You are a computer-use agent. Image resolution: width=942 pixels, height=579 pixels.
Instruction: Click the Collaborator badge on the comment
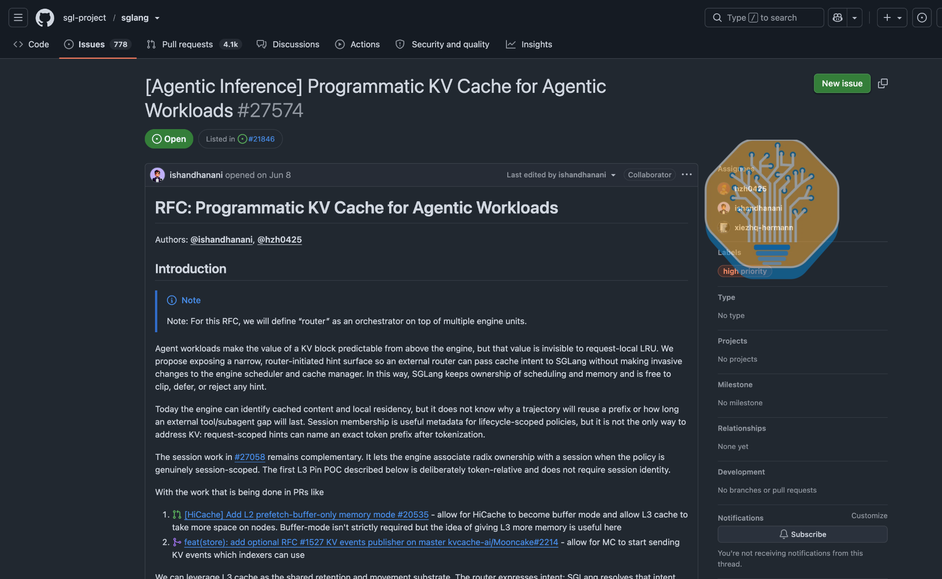click(649, 175)
